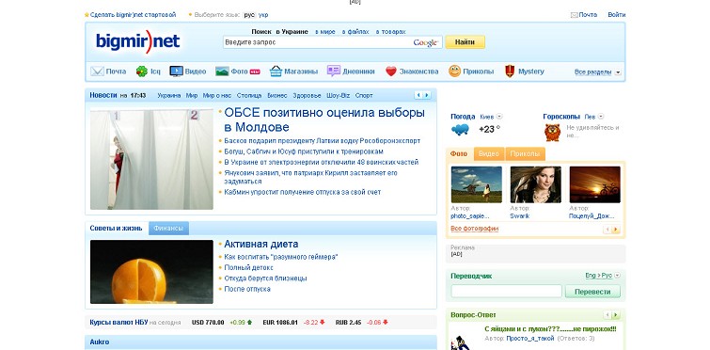Click the Приколы smiley face icon

(x=454, y=72)
